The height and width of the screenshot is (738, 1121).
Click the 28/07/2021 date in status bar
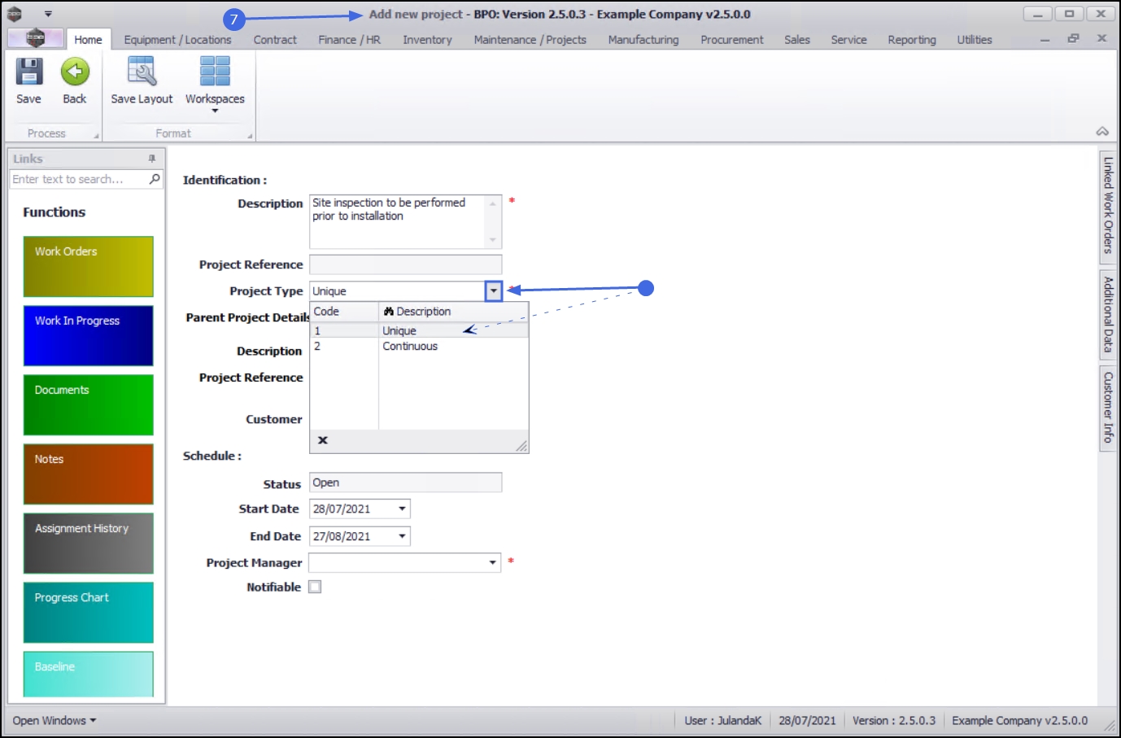[x=807, y=721]
